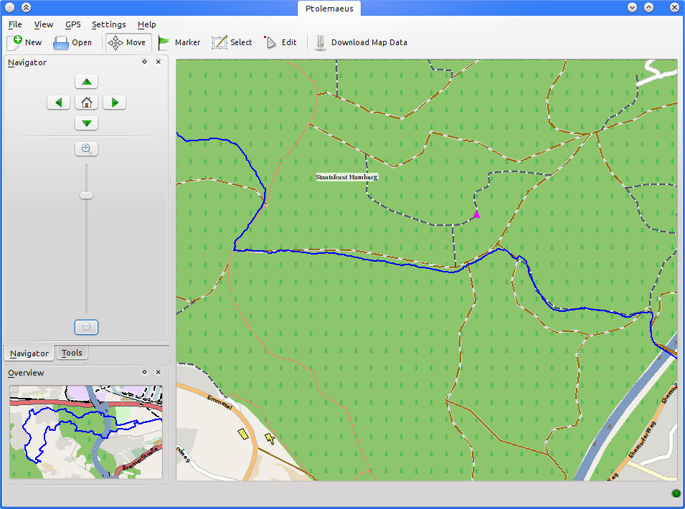Image resolution: width=685 pixels, height=509 pixels.
Task: Zoom out using the magnifier minus button
Action: click(x=86, y=327)
